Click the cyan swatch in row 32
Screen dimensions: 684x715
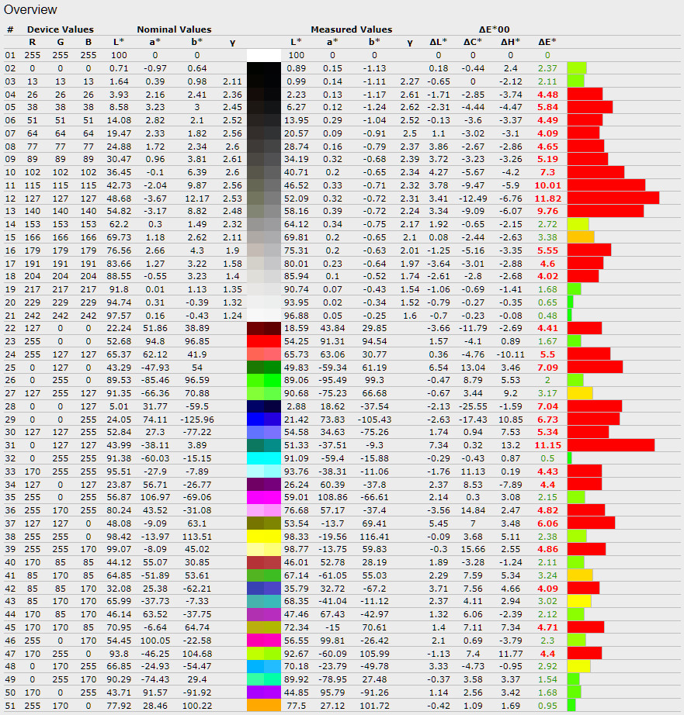pos(263,458)
